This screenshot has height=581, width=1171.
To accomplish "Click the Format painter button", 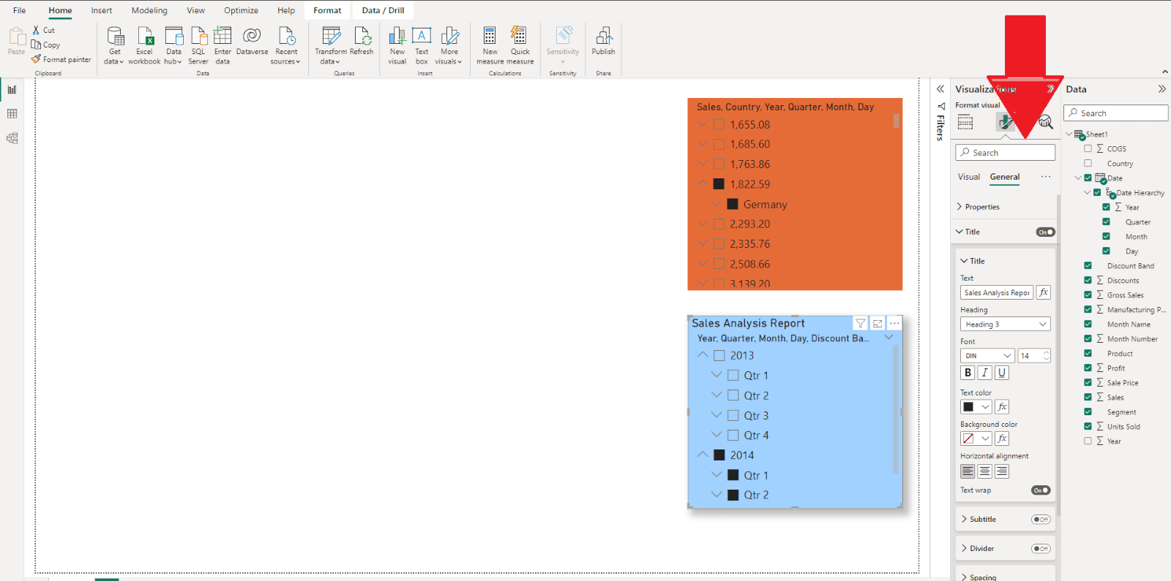I will (61, 60).
